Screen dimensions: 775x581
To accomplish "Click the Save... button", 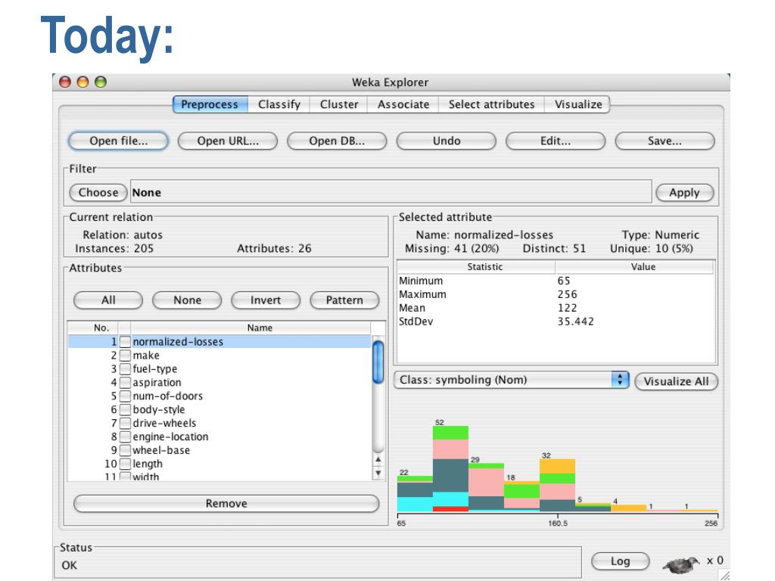I will (665, 141).
